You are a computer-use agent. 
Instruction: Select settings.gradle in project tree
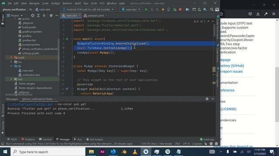pos(31,53)
